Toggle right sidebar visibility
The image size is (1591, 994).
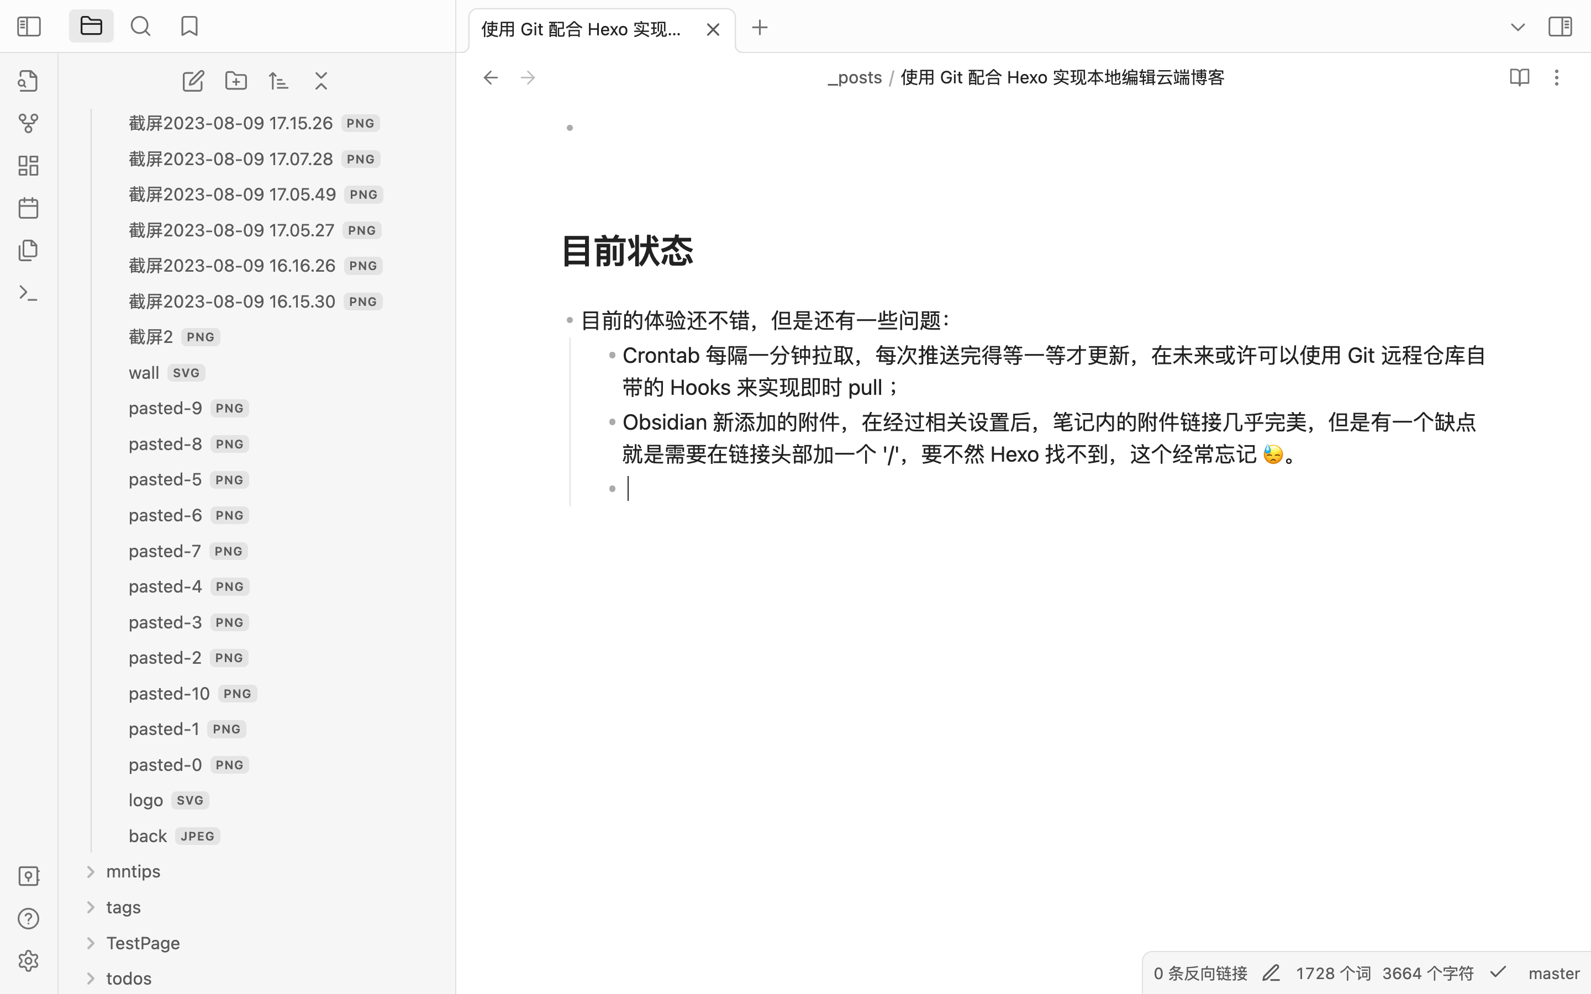[x=1560, y=27]
